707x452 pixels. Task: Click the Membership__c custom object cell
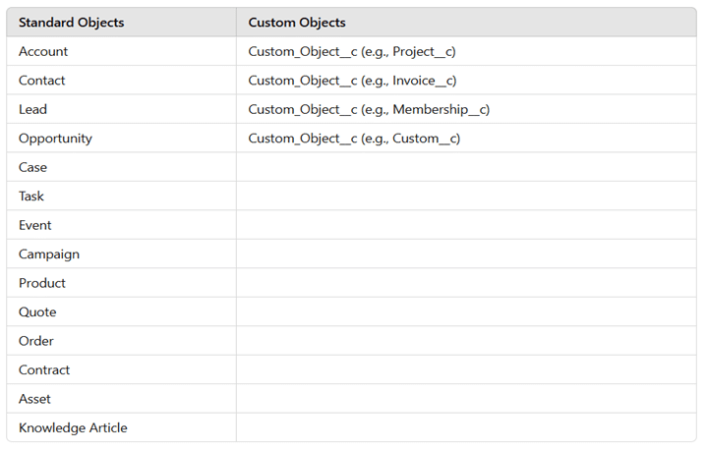point(369,109)
